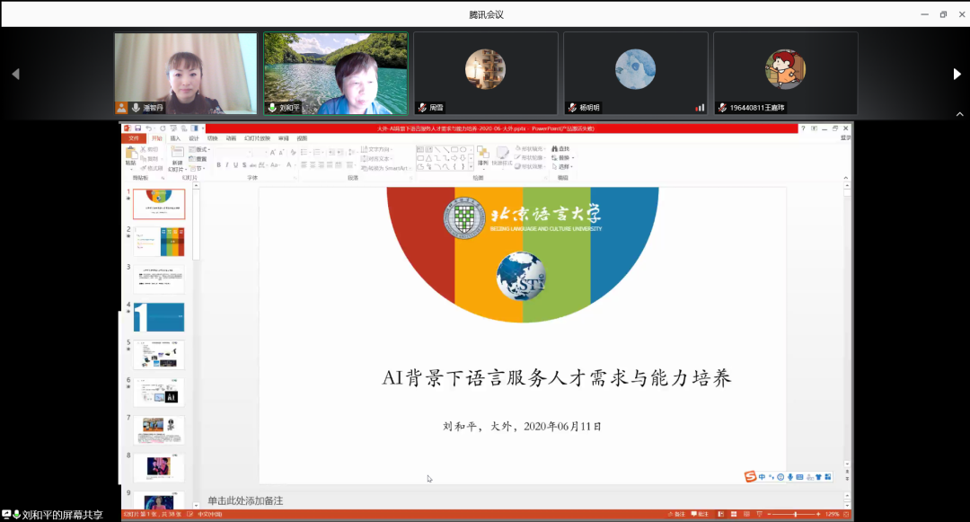Expand the shapes gallery more arrow

472,166
